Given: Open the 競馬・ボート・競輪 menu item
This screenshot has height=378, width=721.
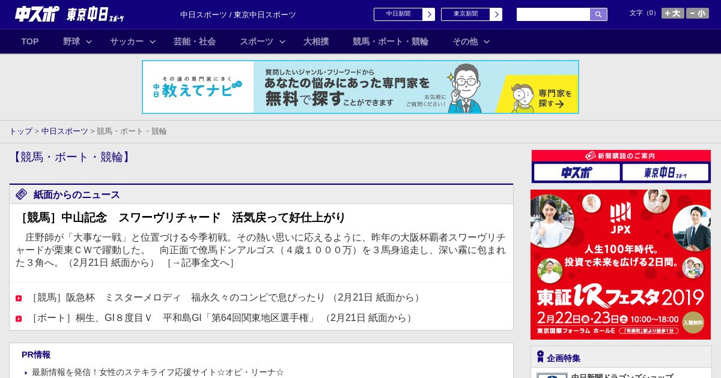Looking at the screenshot, I should click(391, 41).
